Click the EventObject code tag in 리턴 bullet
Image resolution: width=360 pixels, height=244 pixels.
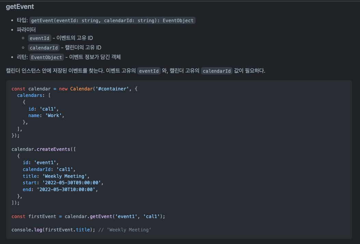click(46, 57)
